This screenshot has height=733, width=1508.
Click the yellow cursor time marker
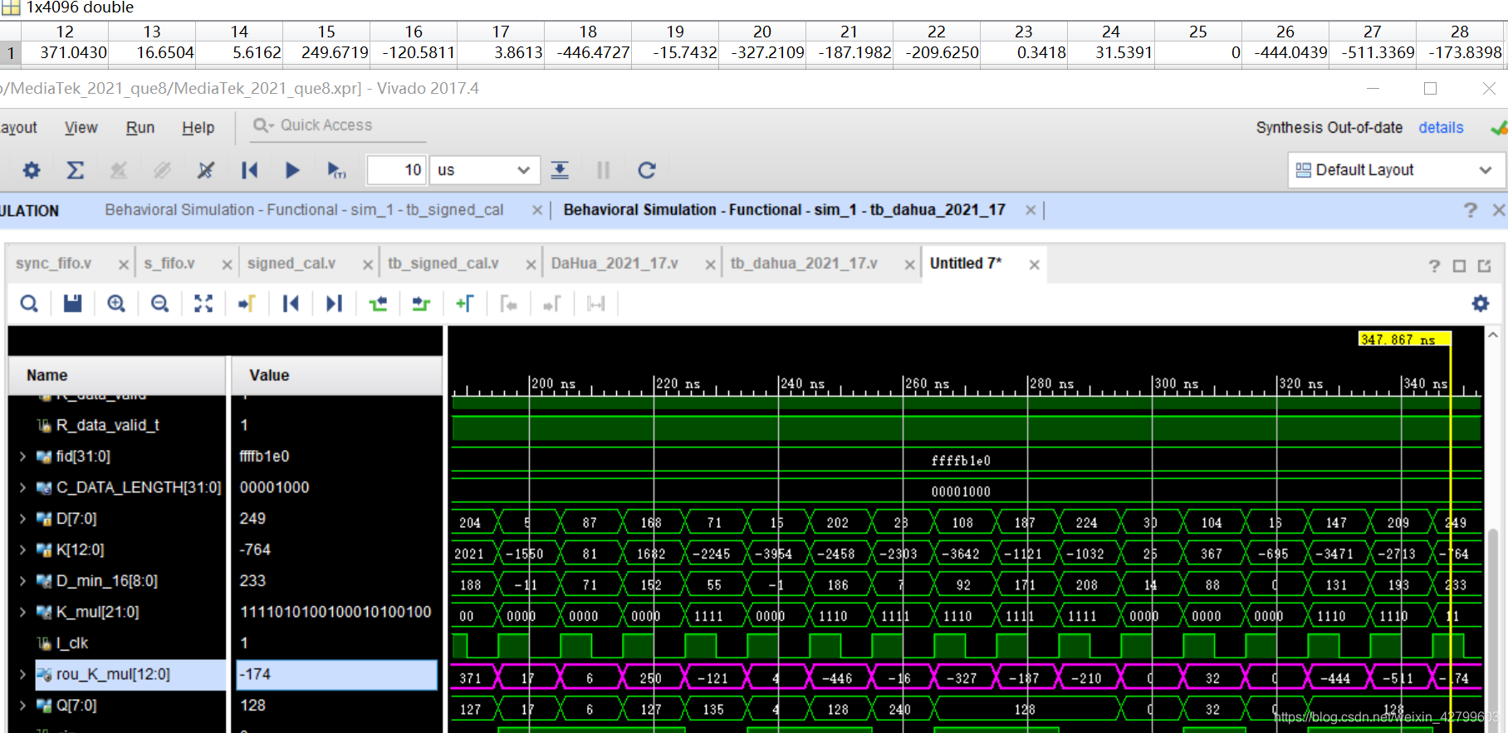(1404, 340)
